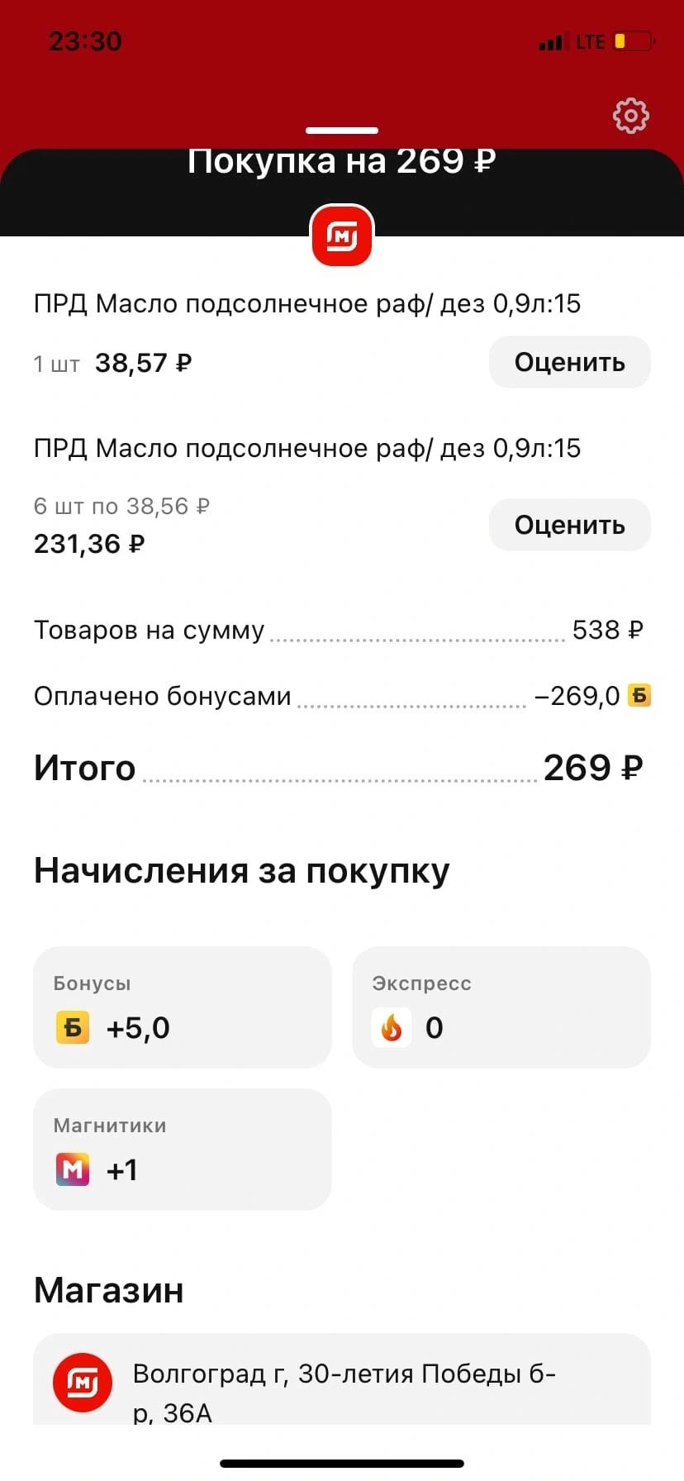Open the Бонусы +5,0 card
The width and height of the screenshot is (684, 1481).
(x=182, y=1007)
